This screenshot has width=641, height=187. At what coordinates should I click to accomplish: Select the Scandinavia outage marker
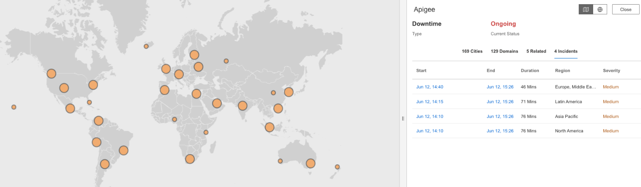[194, 55]
